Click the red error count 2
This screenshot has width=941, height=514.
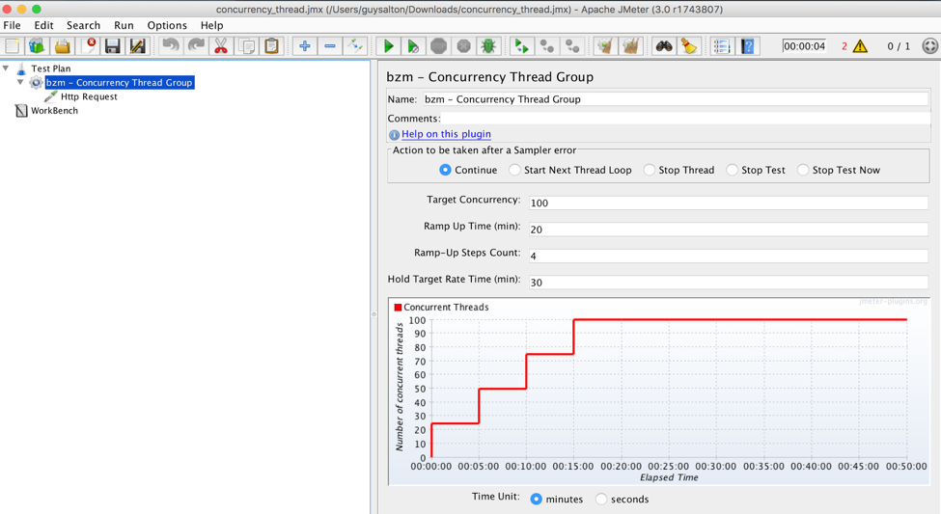[x=844, y=46]
